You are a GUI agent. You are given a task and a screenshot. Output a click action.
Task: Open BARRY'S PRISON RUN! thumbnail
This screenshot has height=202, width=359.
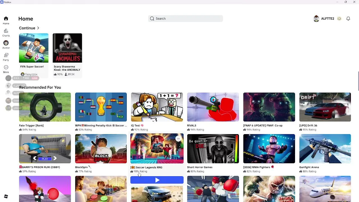click(45, 149)
